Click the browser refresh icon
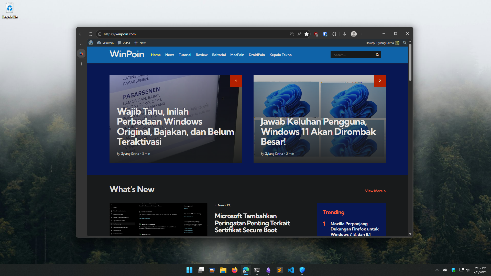This screenshot has height=276, width=491. point(91,34)
